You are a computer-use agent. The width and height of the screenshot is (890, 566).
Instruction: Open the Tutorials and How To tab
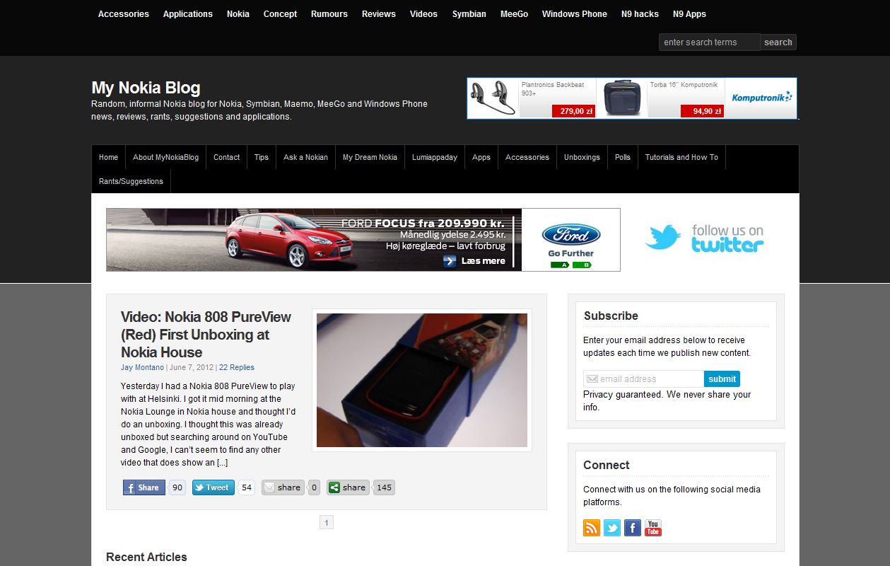(x=681, y=157)
